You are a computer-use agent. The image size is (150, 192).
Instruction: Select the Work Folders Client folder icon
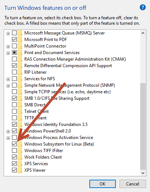(x=20, y=157)
